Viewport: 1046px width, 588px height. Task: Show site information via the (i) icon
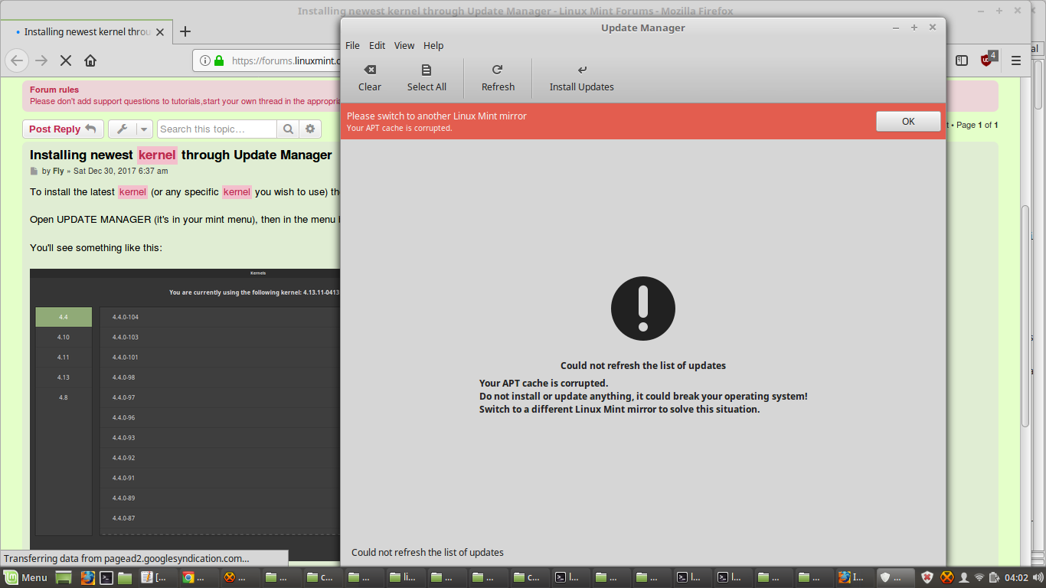[x=205, y=60]
